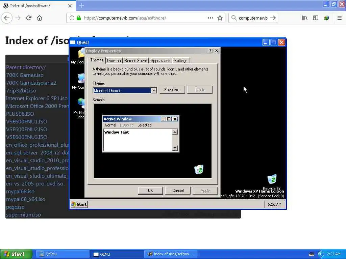Click the VSE600ENU2.ISO link
Screen dimensions: 346x259
26,129
